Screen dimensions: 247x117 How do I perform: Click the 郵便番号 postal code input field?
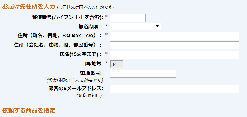[127, 18]
